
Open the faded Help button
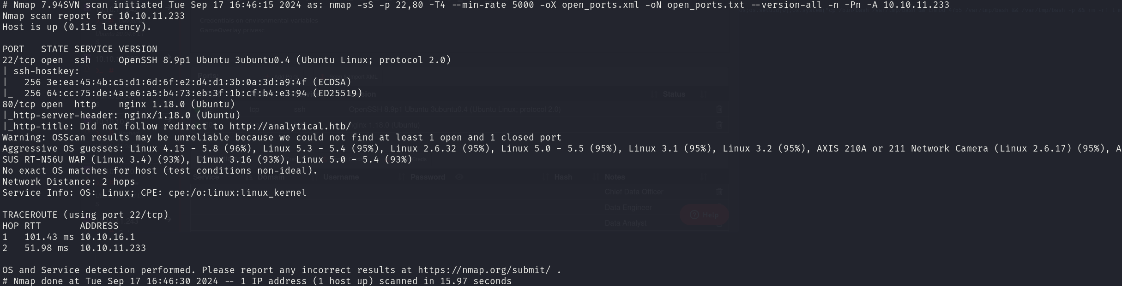click(704, 215)
